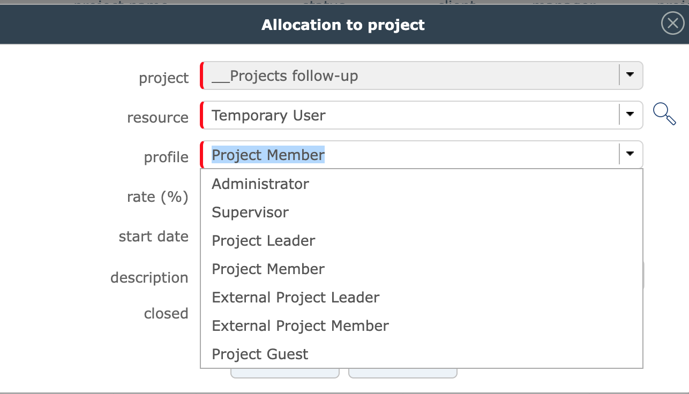The image size is (689, 394).
Task: Choose External Project Leader profile
Action: pyautogui.click(x=295, y=298)
